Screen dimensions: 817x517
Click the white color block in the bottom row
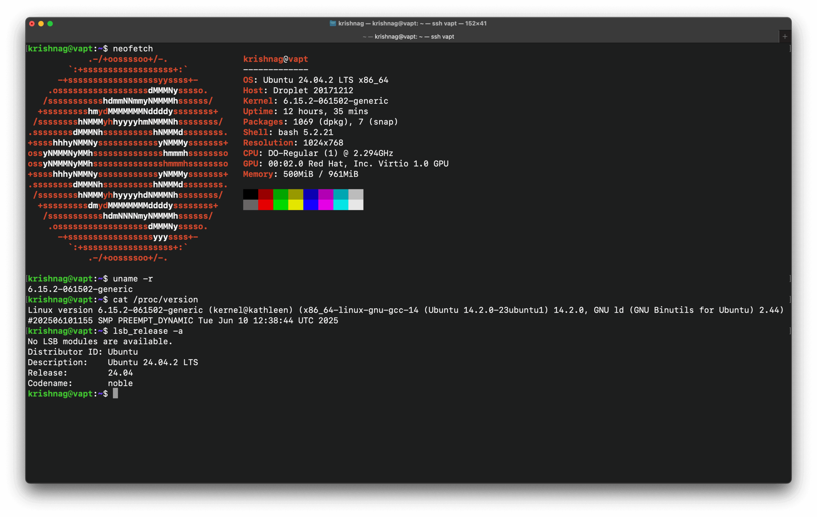(x=356, y=205)
